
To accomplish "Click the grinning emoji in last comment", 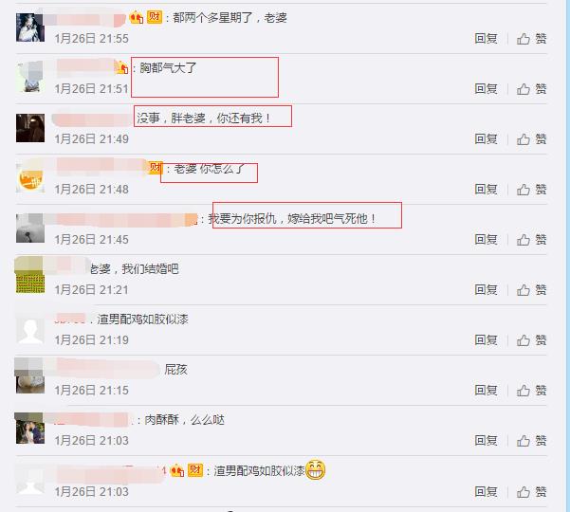I will 315,470.
